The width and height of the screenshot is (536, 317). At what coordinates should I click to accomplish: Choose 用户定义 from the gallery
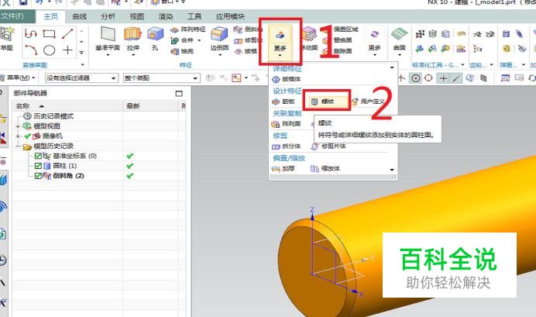click(368, 102)
